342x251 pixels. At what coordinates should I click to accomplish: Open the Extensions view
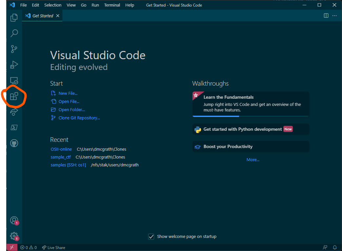[x=14, y=96]
